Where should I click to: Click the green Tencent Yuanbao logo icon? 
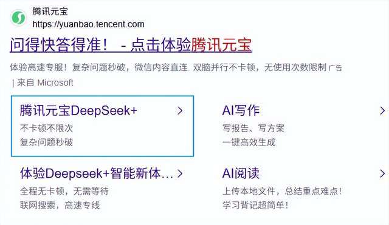coord(18,18)
